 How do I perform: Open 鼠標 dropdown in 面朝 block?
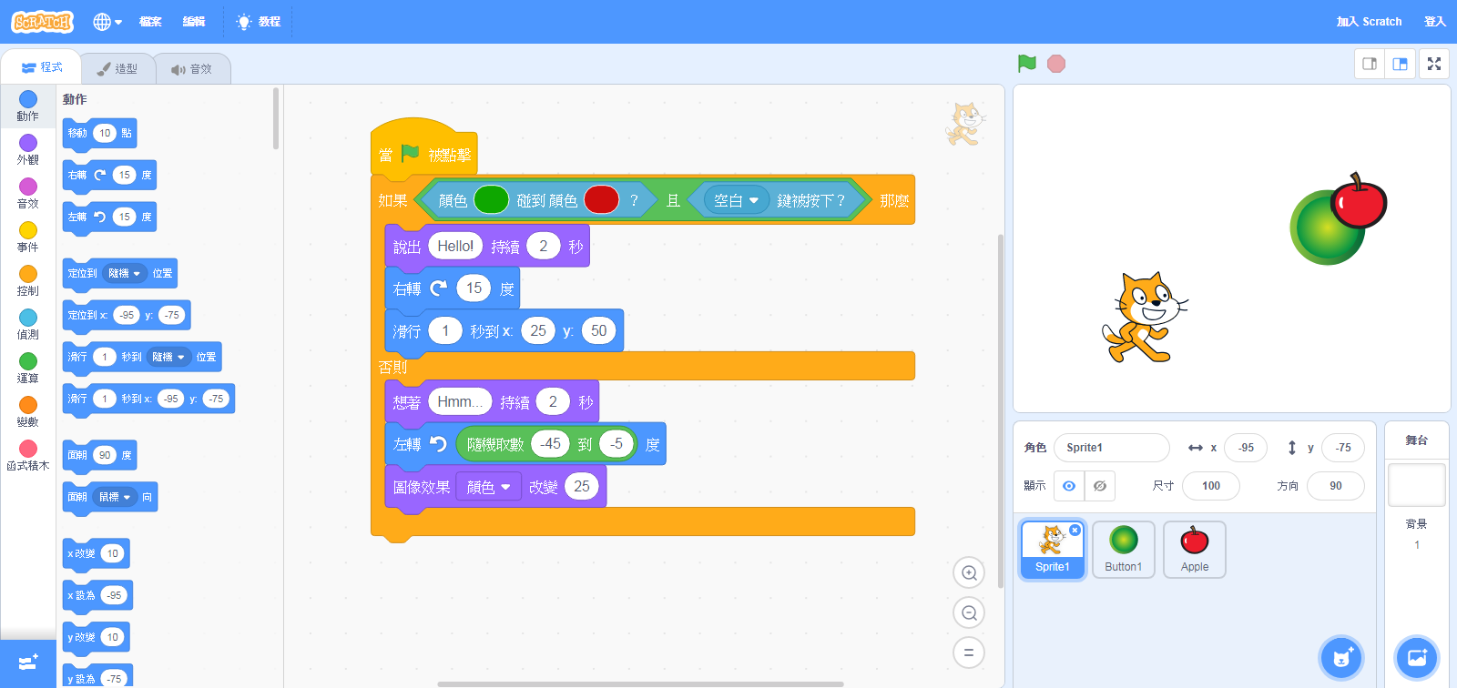pyautogui.click(x=115, y=497)
